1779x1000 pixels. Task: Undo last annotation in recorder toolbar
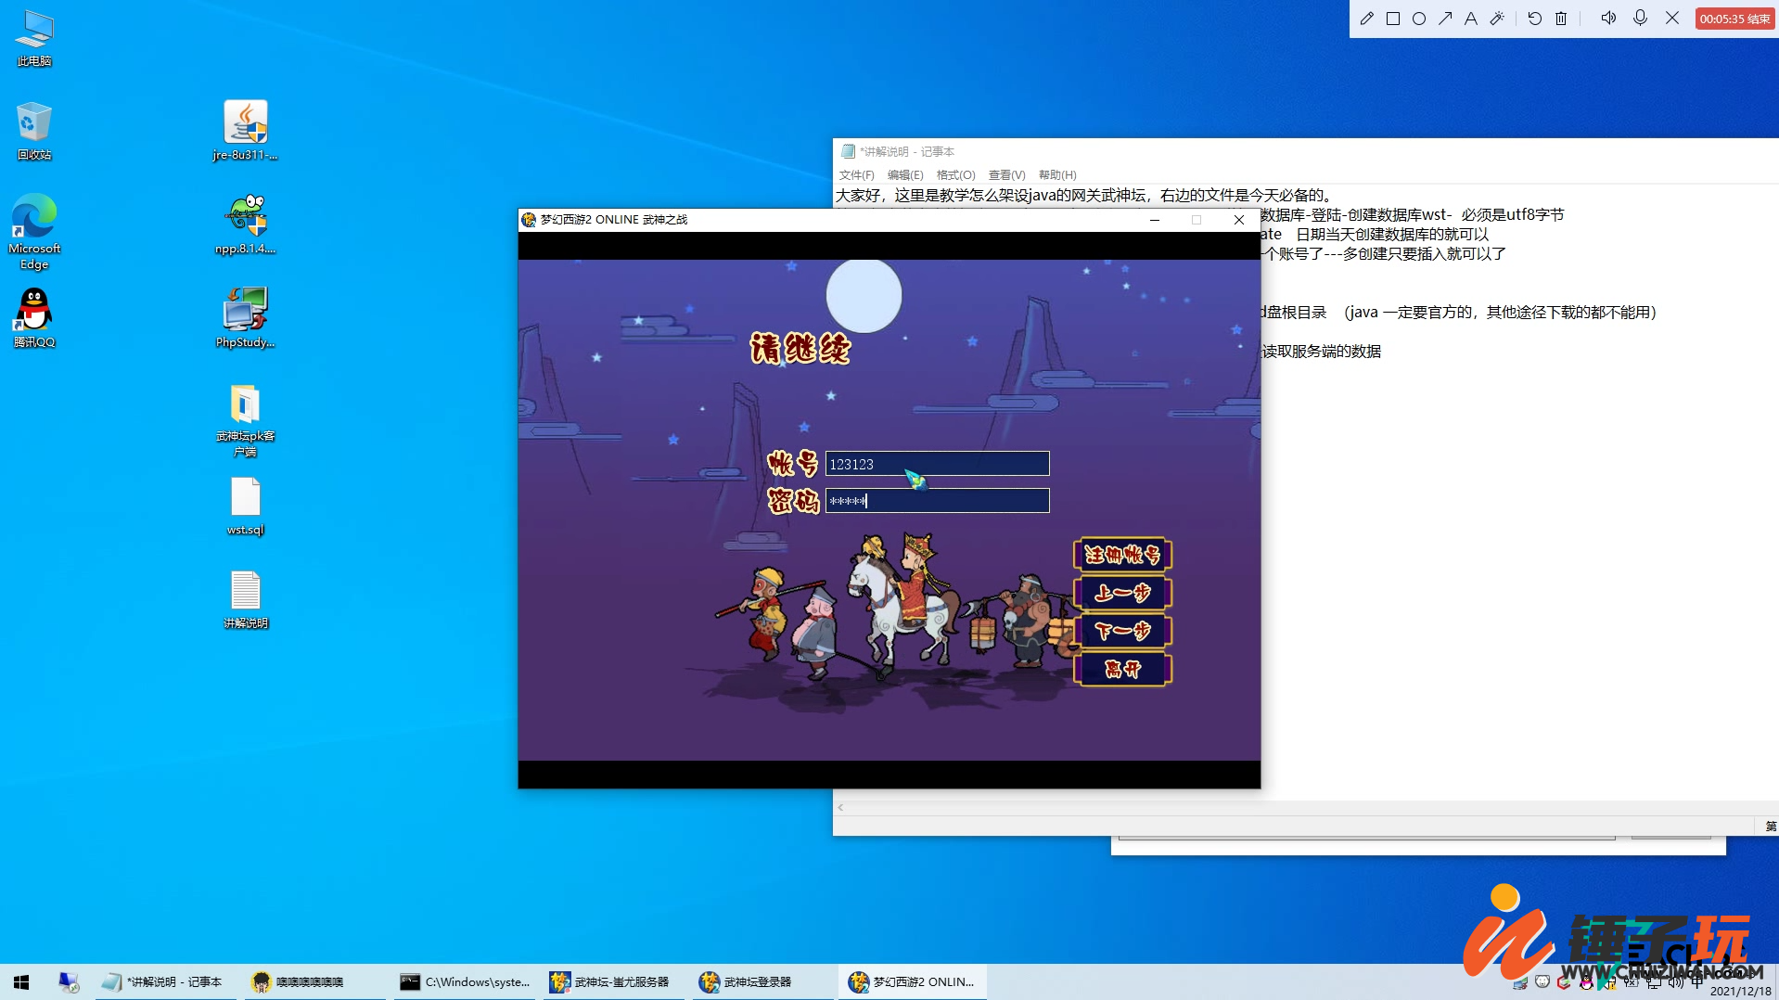[1534, 19]
